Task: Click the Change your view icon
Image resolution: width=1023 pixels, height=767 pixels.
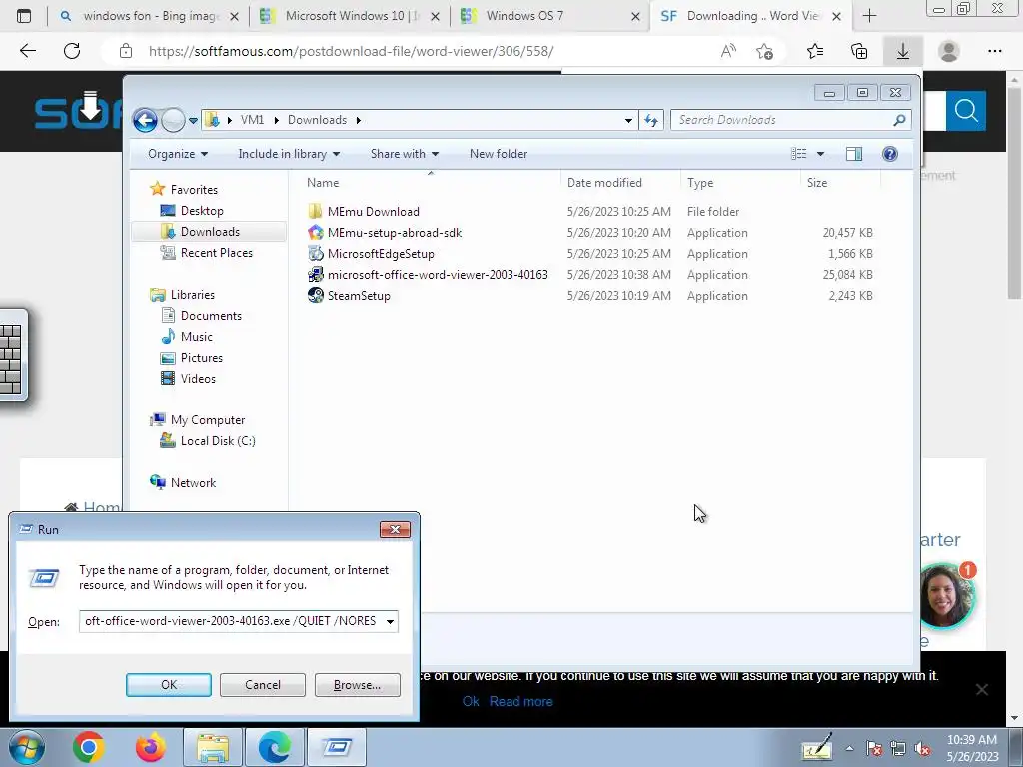Action: (798, 154)
